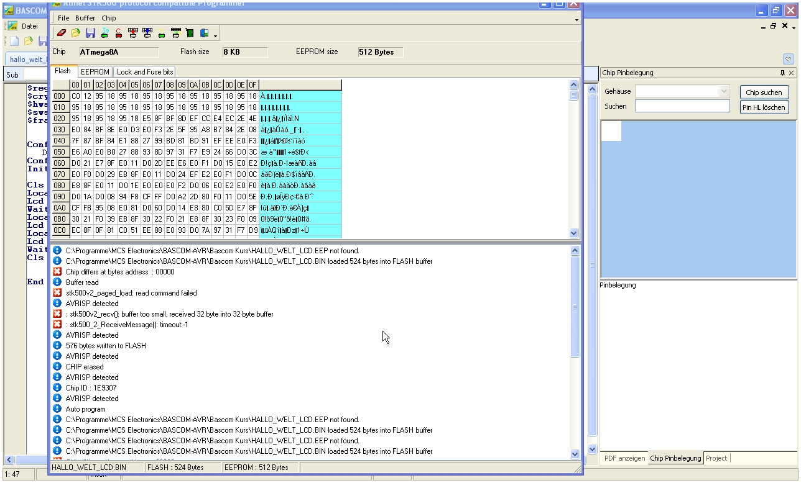Click the red error icon beside 'Chip differs at bytes address'
The width and height of the screenshot is (801, 483).
(x=57, y=272)
